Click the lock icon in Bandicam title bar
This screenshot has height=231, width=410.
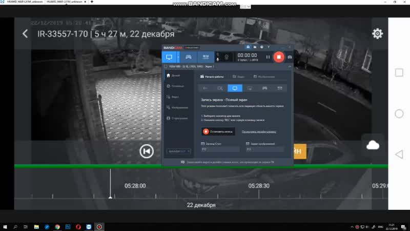click(x=248, y=47)
